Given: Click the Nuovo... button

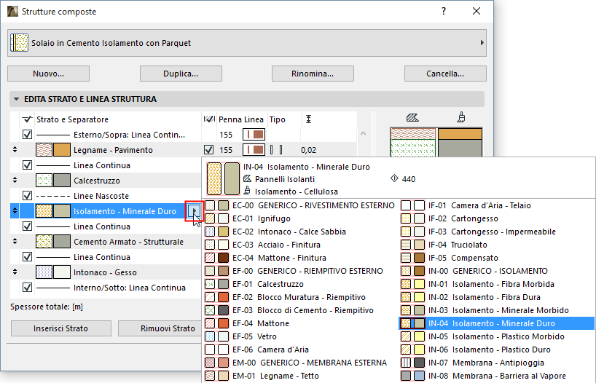Looking at the screenshot, I should click(48, 74).
